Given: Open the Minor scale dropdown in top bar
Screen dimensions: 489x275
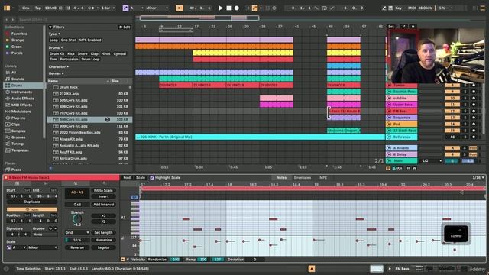Looking at the screenshot, I should click(x=157, y=8).
